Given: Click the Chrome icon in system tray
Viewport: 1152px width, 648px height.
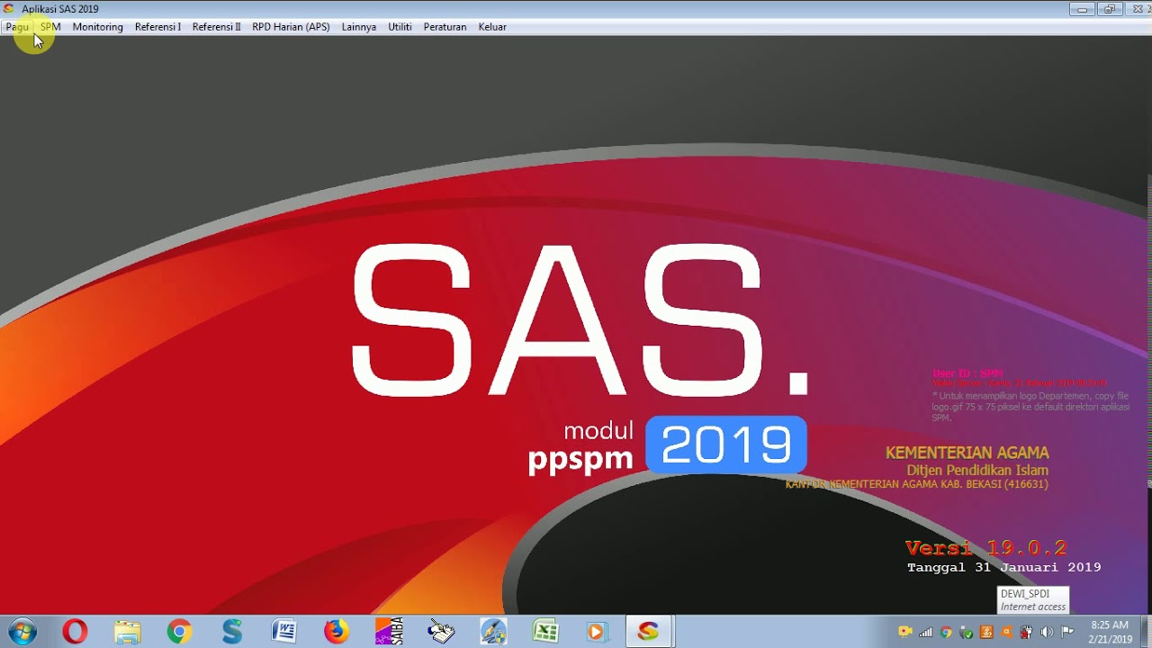Looking at the screenshot, I should [946, 632].
